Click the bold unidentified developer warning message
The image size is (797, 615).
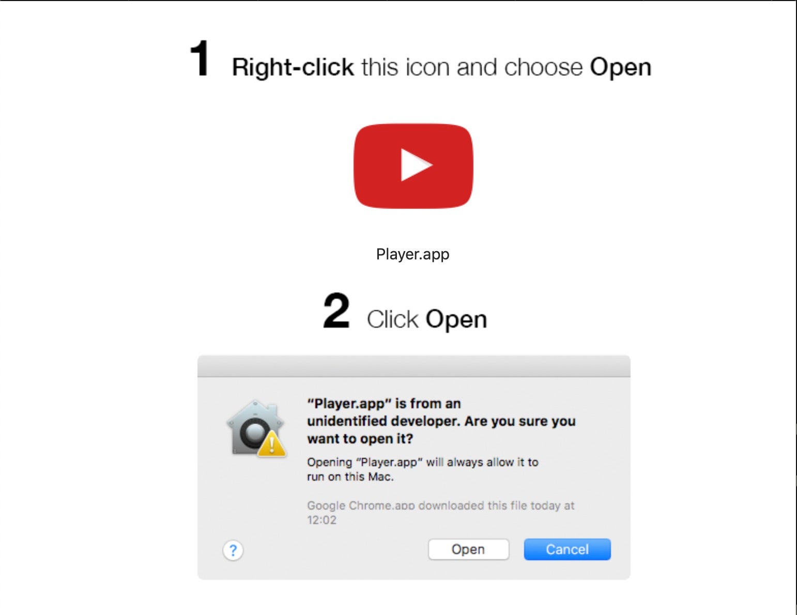[441, 421]
